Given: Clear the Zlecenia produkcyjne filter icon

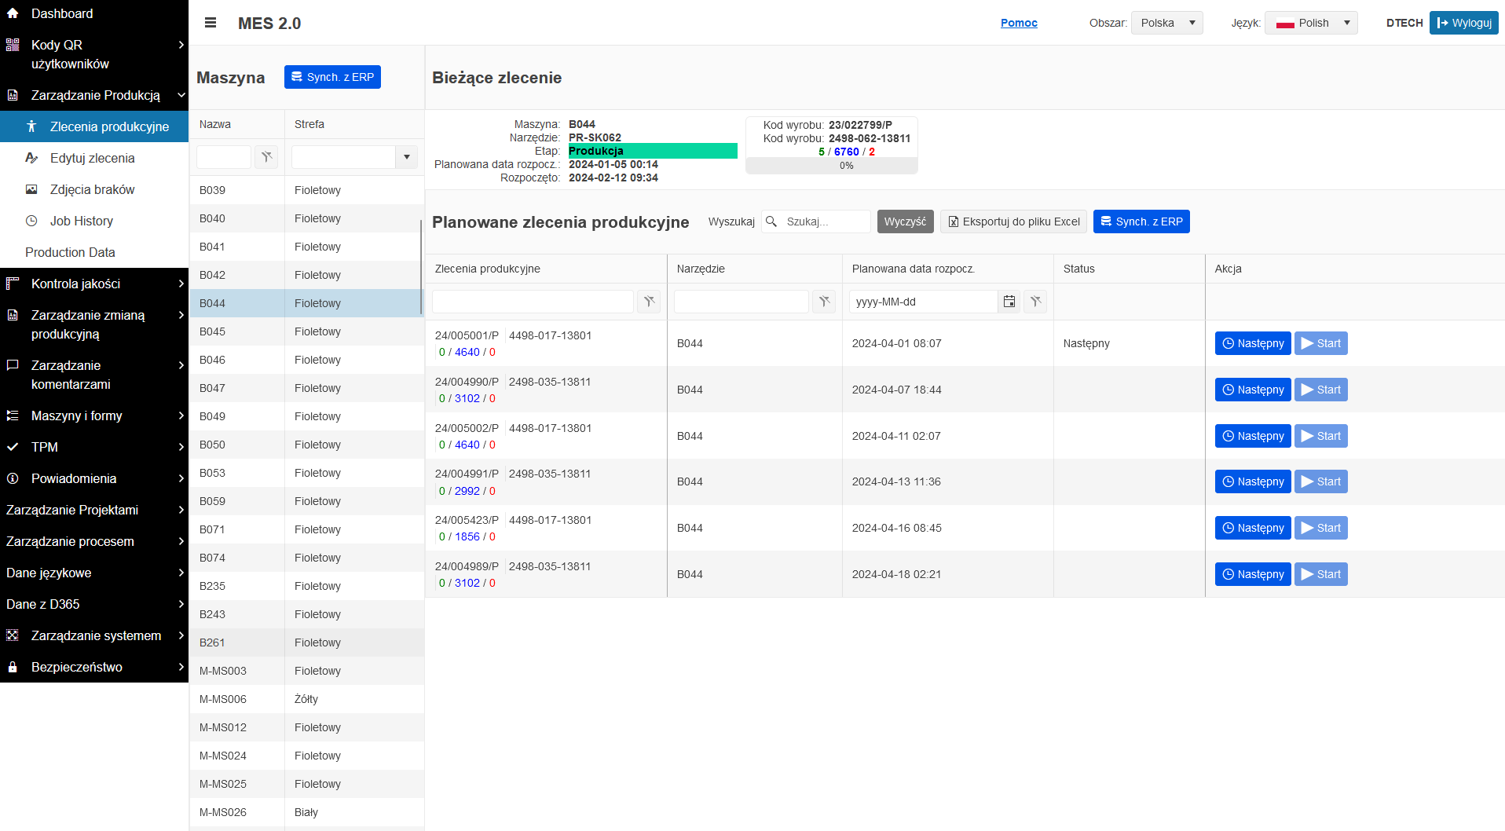Looking at the screenshot, I should (649, 302).
